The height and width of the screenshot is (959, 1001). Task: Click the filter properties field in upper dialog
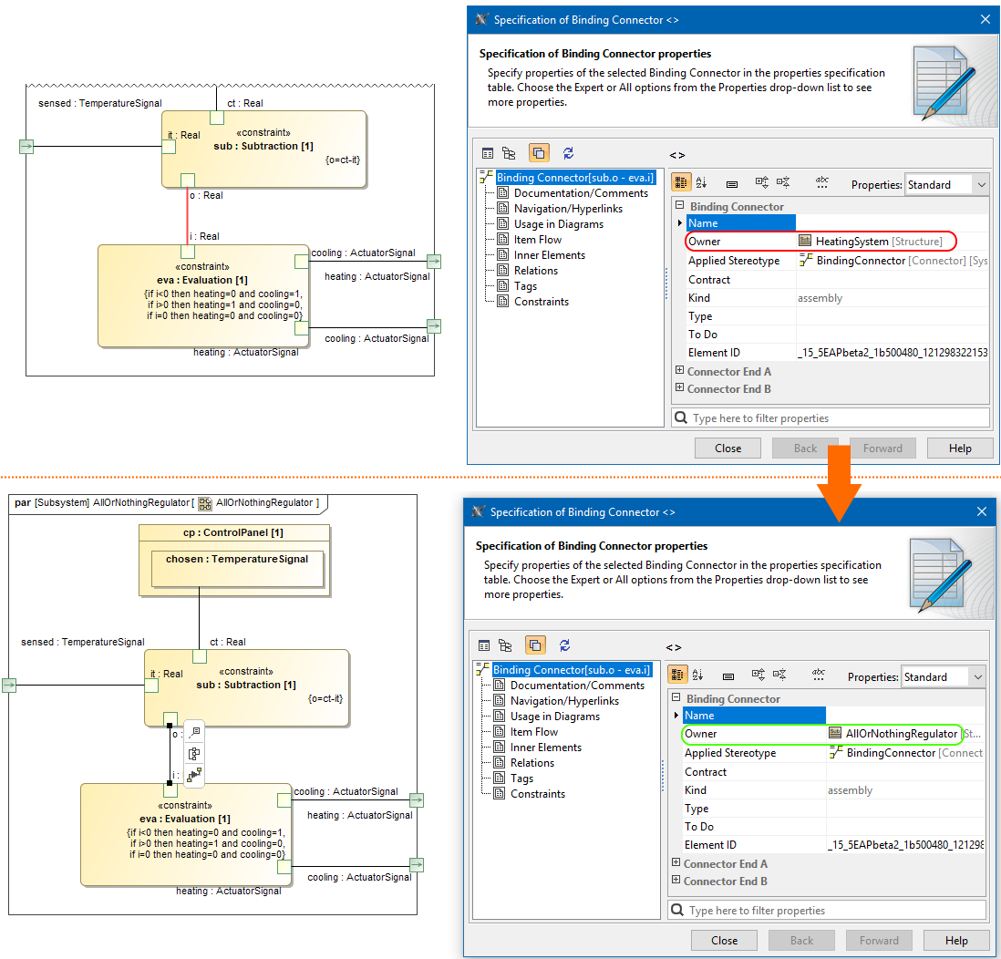click(x=830, y=418)
